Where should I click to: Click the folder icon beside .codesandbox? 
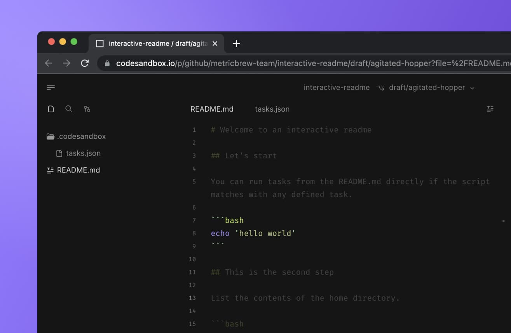pyautogui.click(x=50, y=136)
